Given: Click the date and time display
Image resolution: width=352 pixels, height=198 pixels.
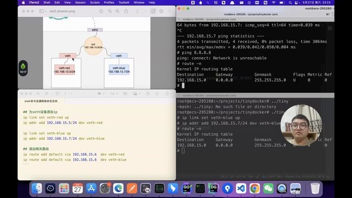Looking at the screenshot, I should [x=316, y=2].
